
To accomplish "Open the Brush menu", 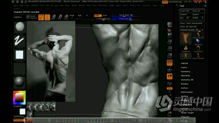I will coord(21,6).
